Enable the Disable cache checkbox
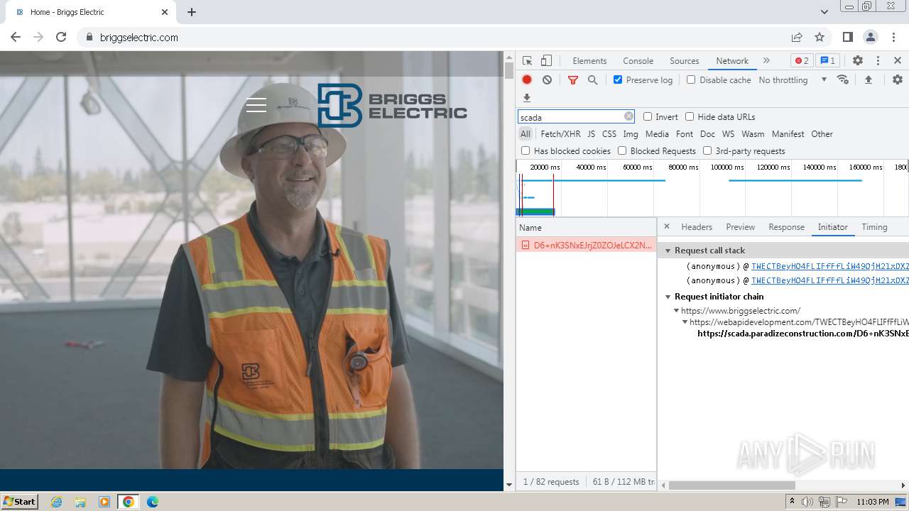 pos(691,80)
